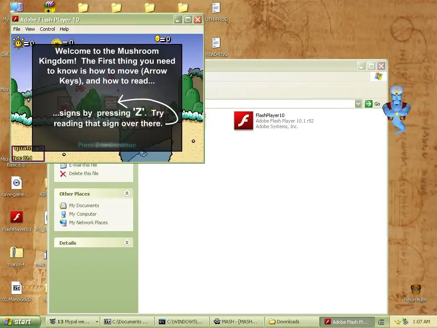The height and width of the screenshot is (328, 437).
Task: Select the OTH-PROD text file icon
Action: point(216,12)
